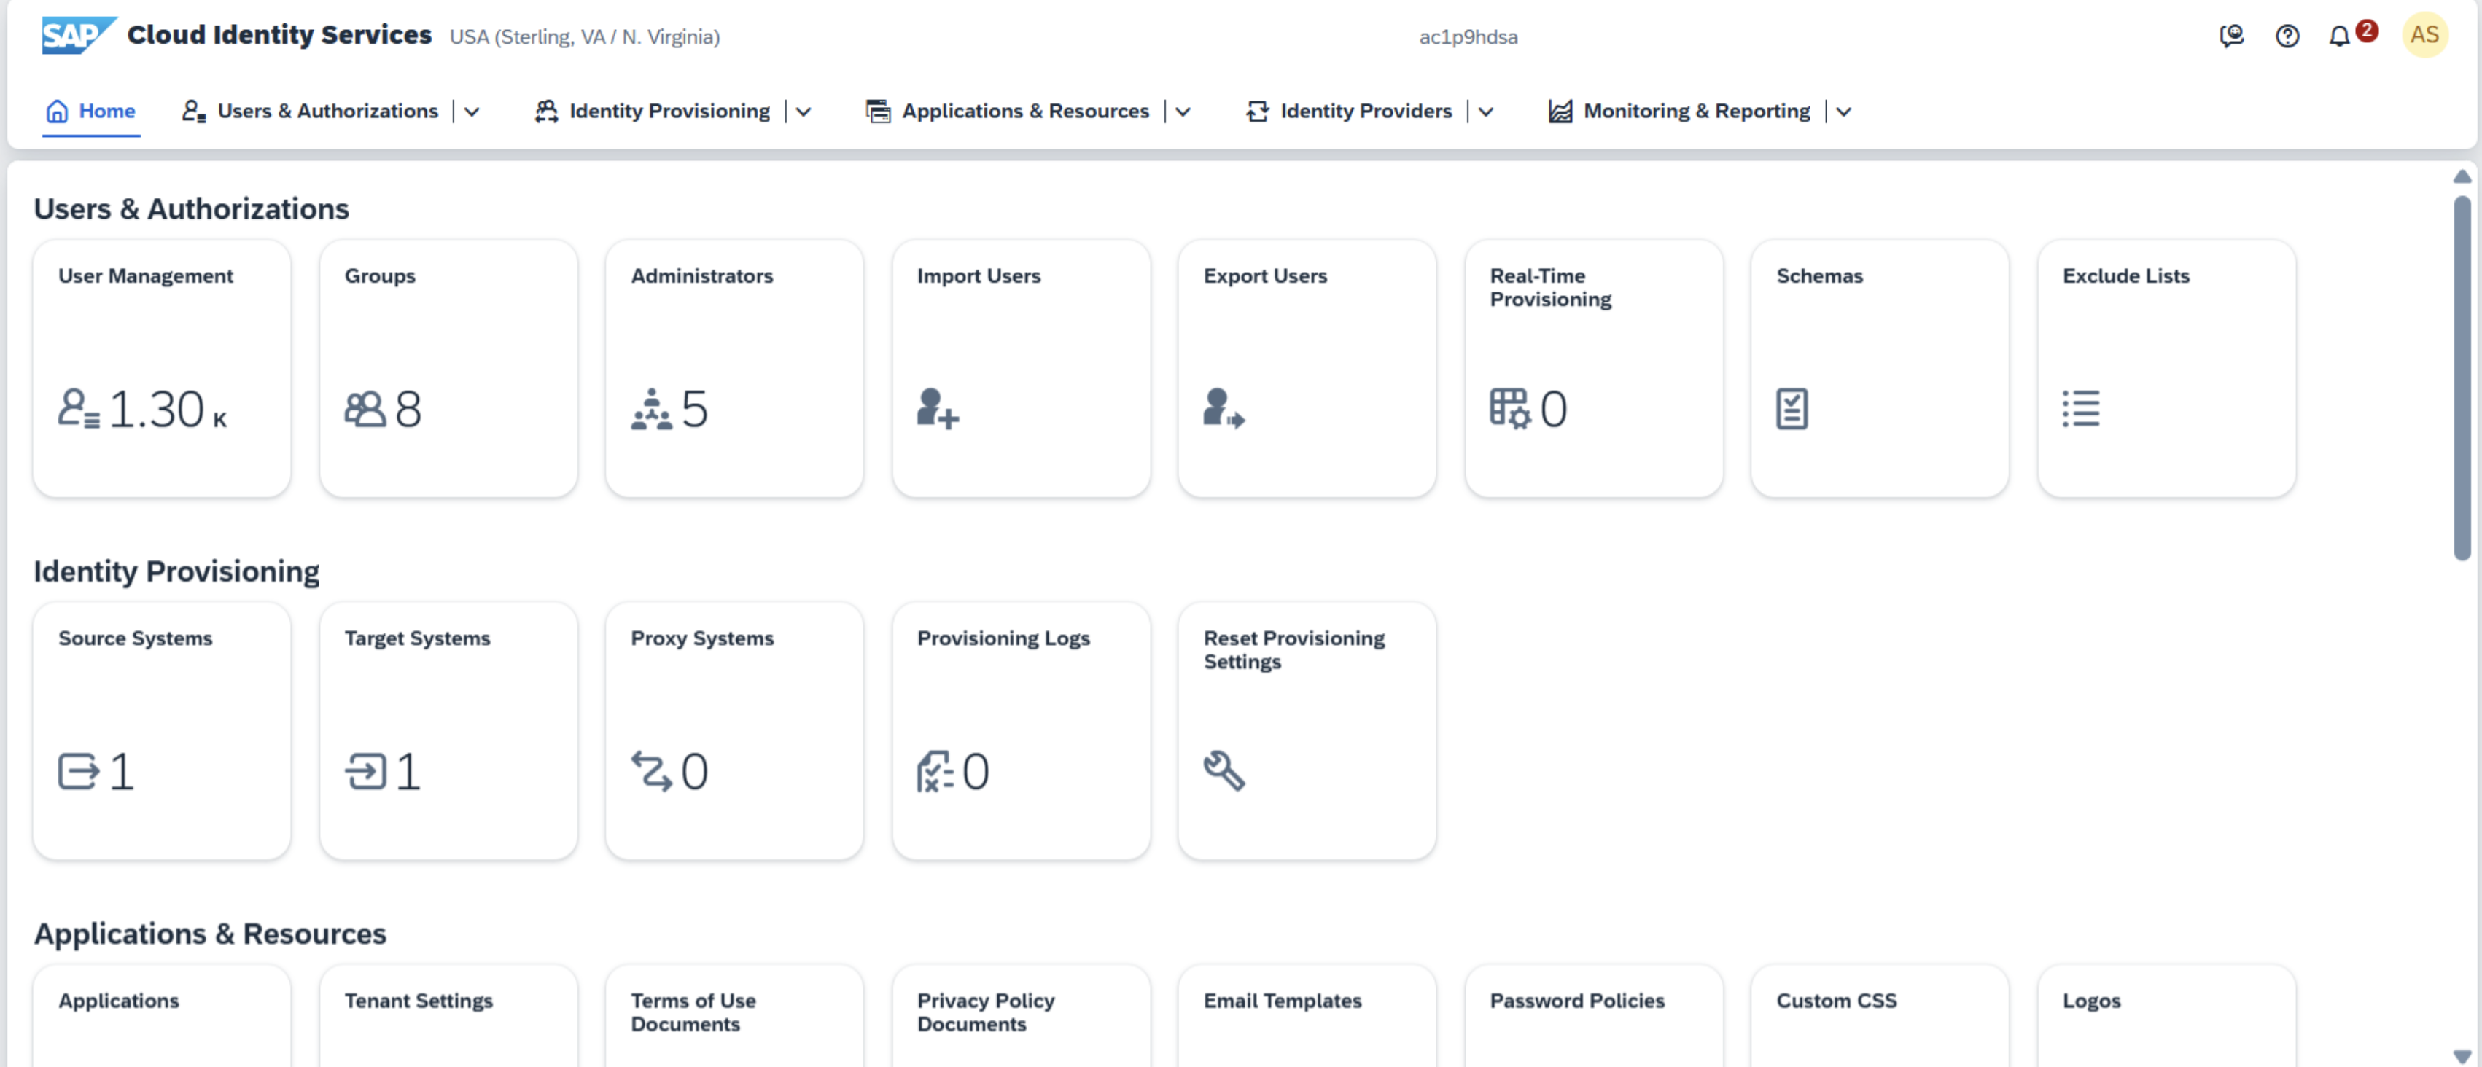This screenshot has height=1067, width=2482.
Task: Click the Export Users person-arrow icon
Action: [x=1223, y=408]
